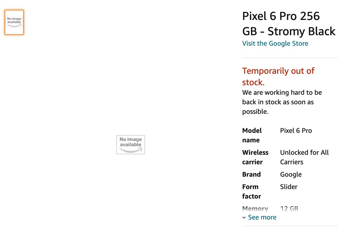Click the Slider form factor value
Screen dimensions: 349x229
tap(289, 187)
